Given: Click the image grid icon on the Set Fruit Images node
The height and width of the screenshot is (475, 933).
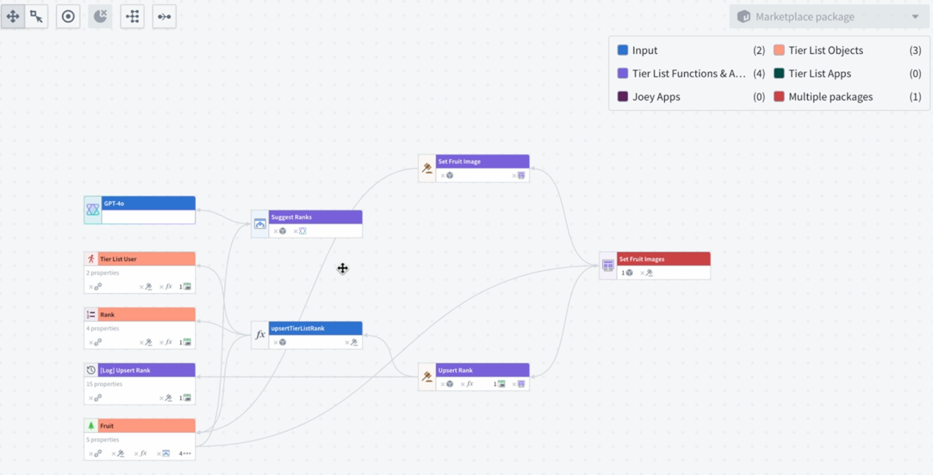Looking at the screenshot, I should tap(608, 266).
